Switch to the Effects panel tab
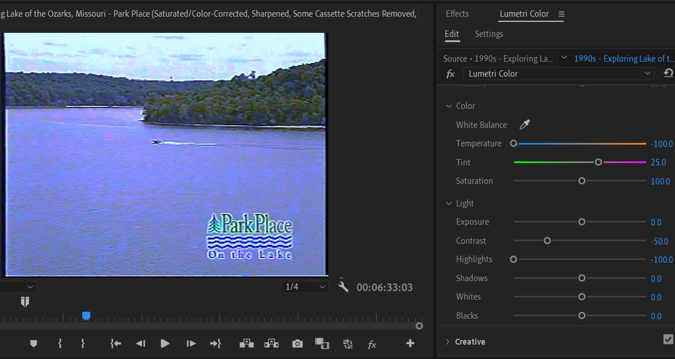675x359 pixels. 457,14
